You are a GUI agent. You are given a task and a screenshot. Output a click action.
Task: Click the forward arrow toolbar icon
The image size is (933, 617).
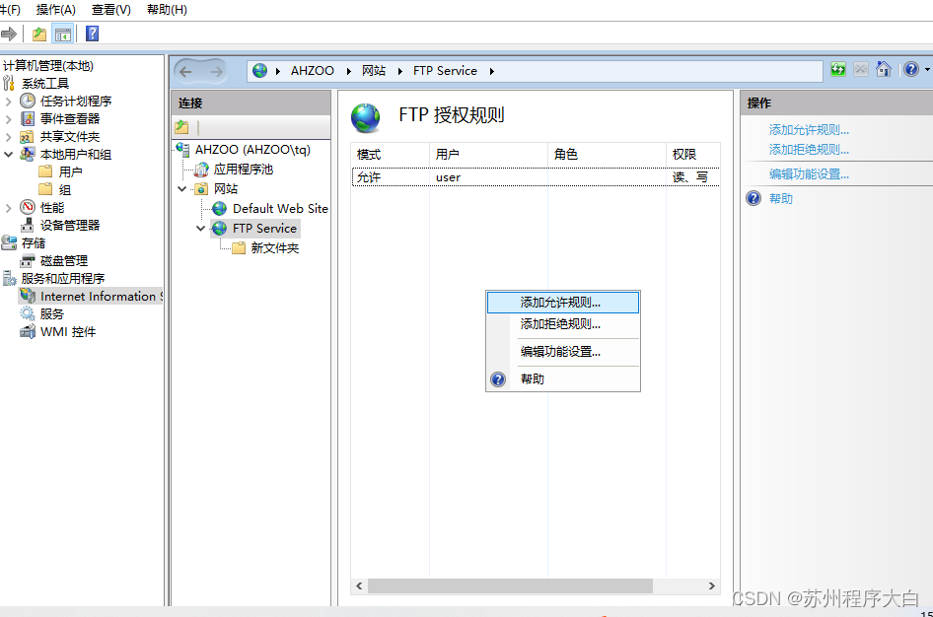point(8,34)
